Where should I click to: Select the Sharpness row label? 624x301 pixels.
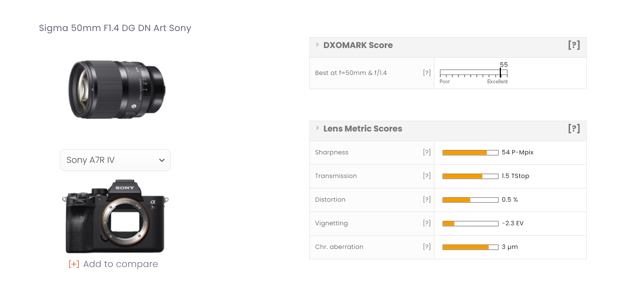point(332,152)
